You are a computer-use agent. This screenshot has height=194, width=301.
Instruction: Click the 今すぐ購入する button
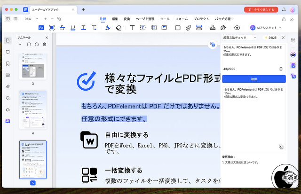coord(261,9)
